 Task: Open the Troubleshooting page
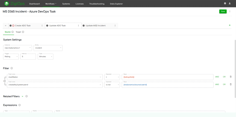[97, 4]
